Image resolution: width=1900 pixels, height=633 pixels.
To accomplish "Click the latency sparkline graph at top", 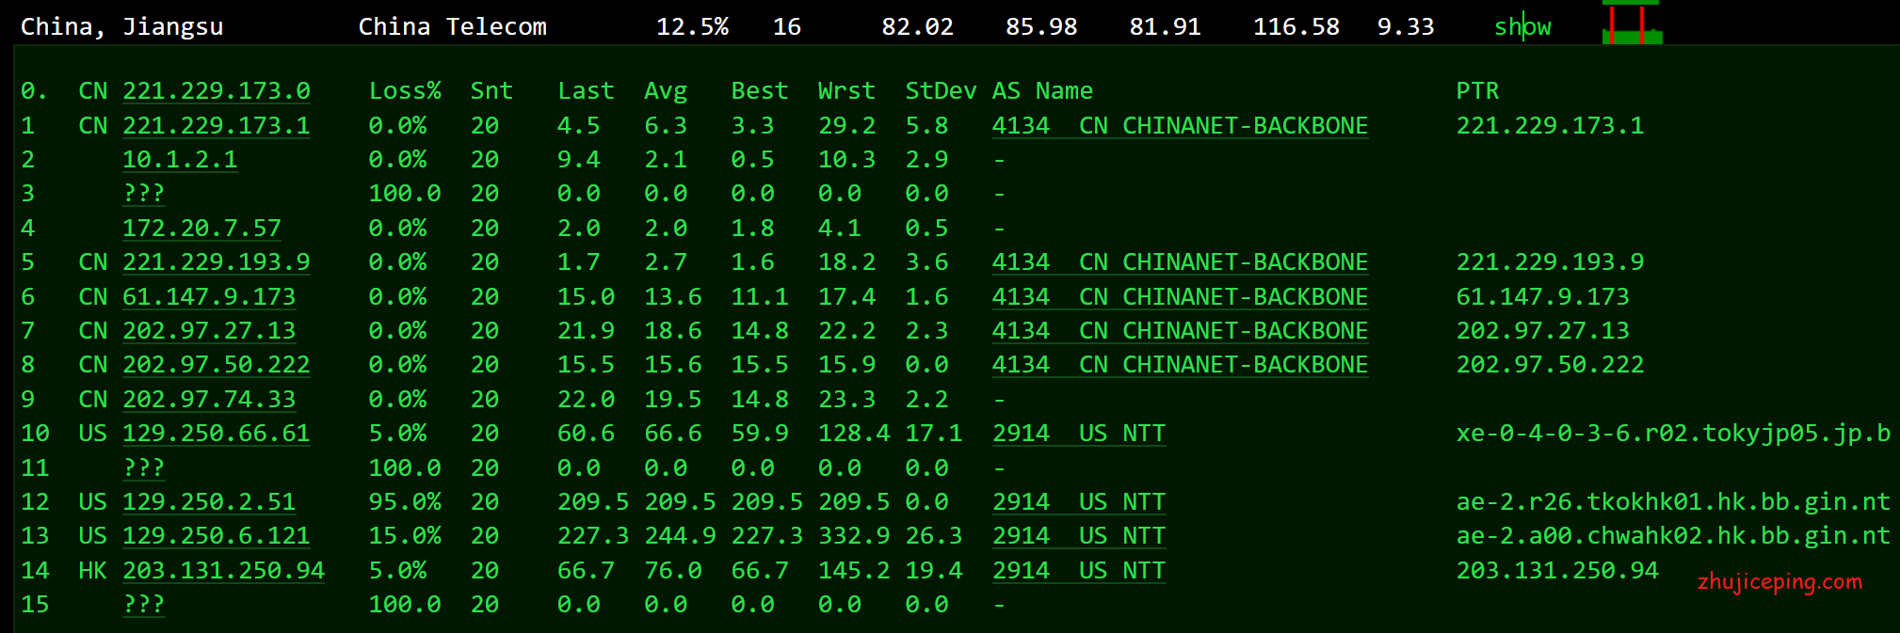I will [x=1632, y=24].
